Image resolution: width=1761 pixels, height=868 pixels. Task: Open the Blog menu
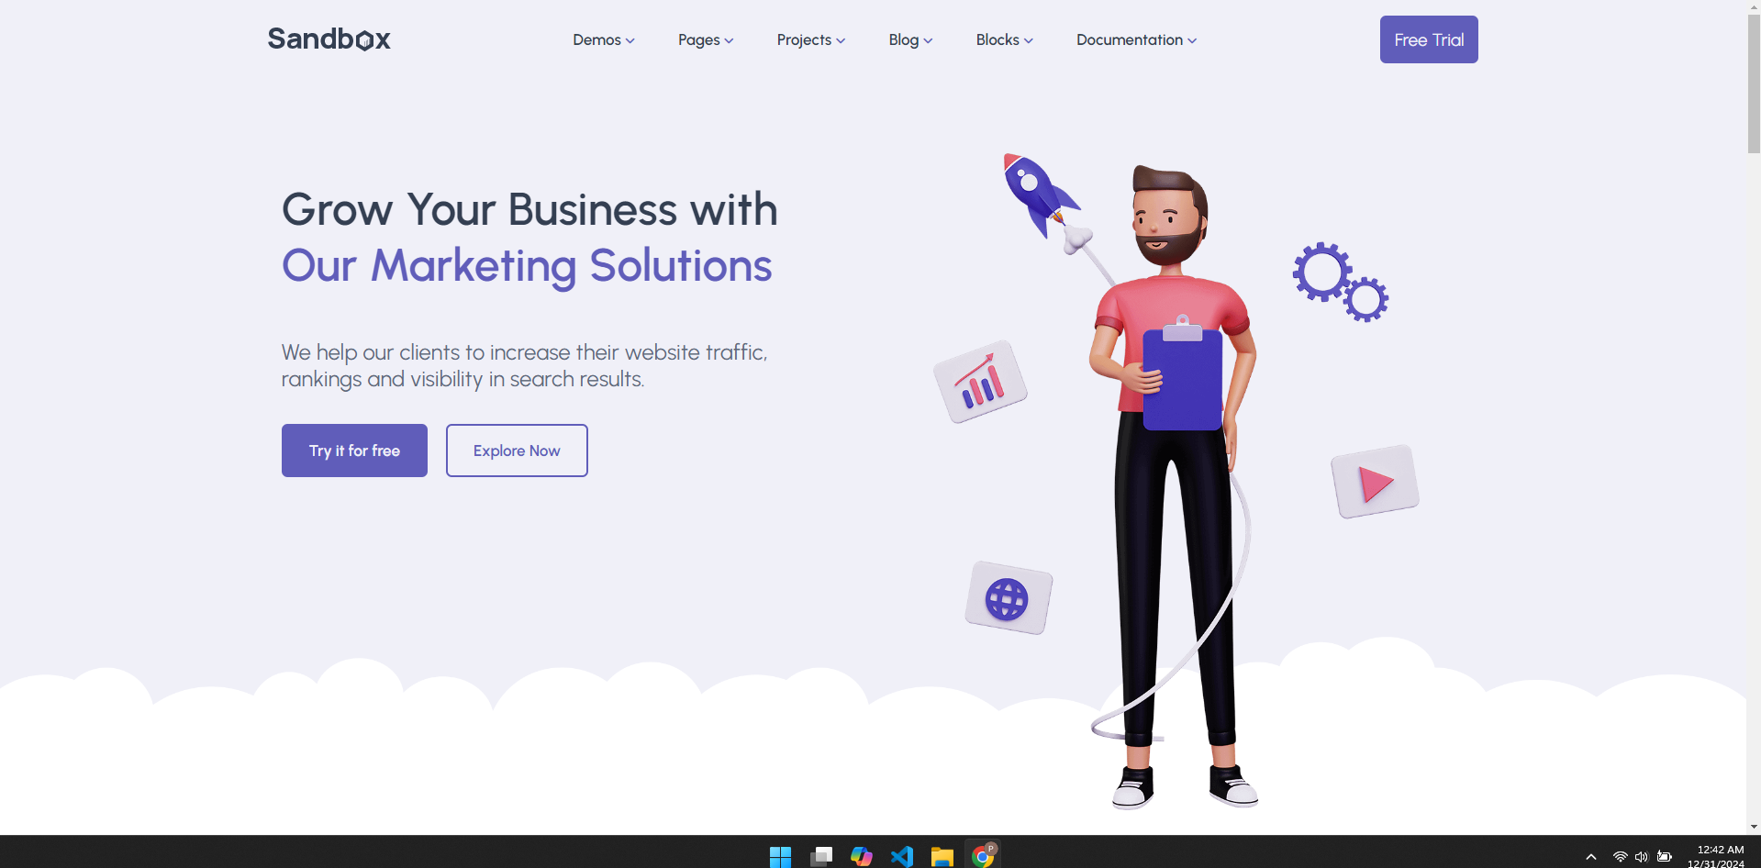pos(910,39)
